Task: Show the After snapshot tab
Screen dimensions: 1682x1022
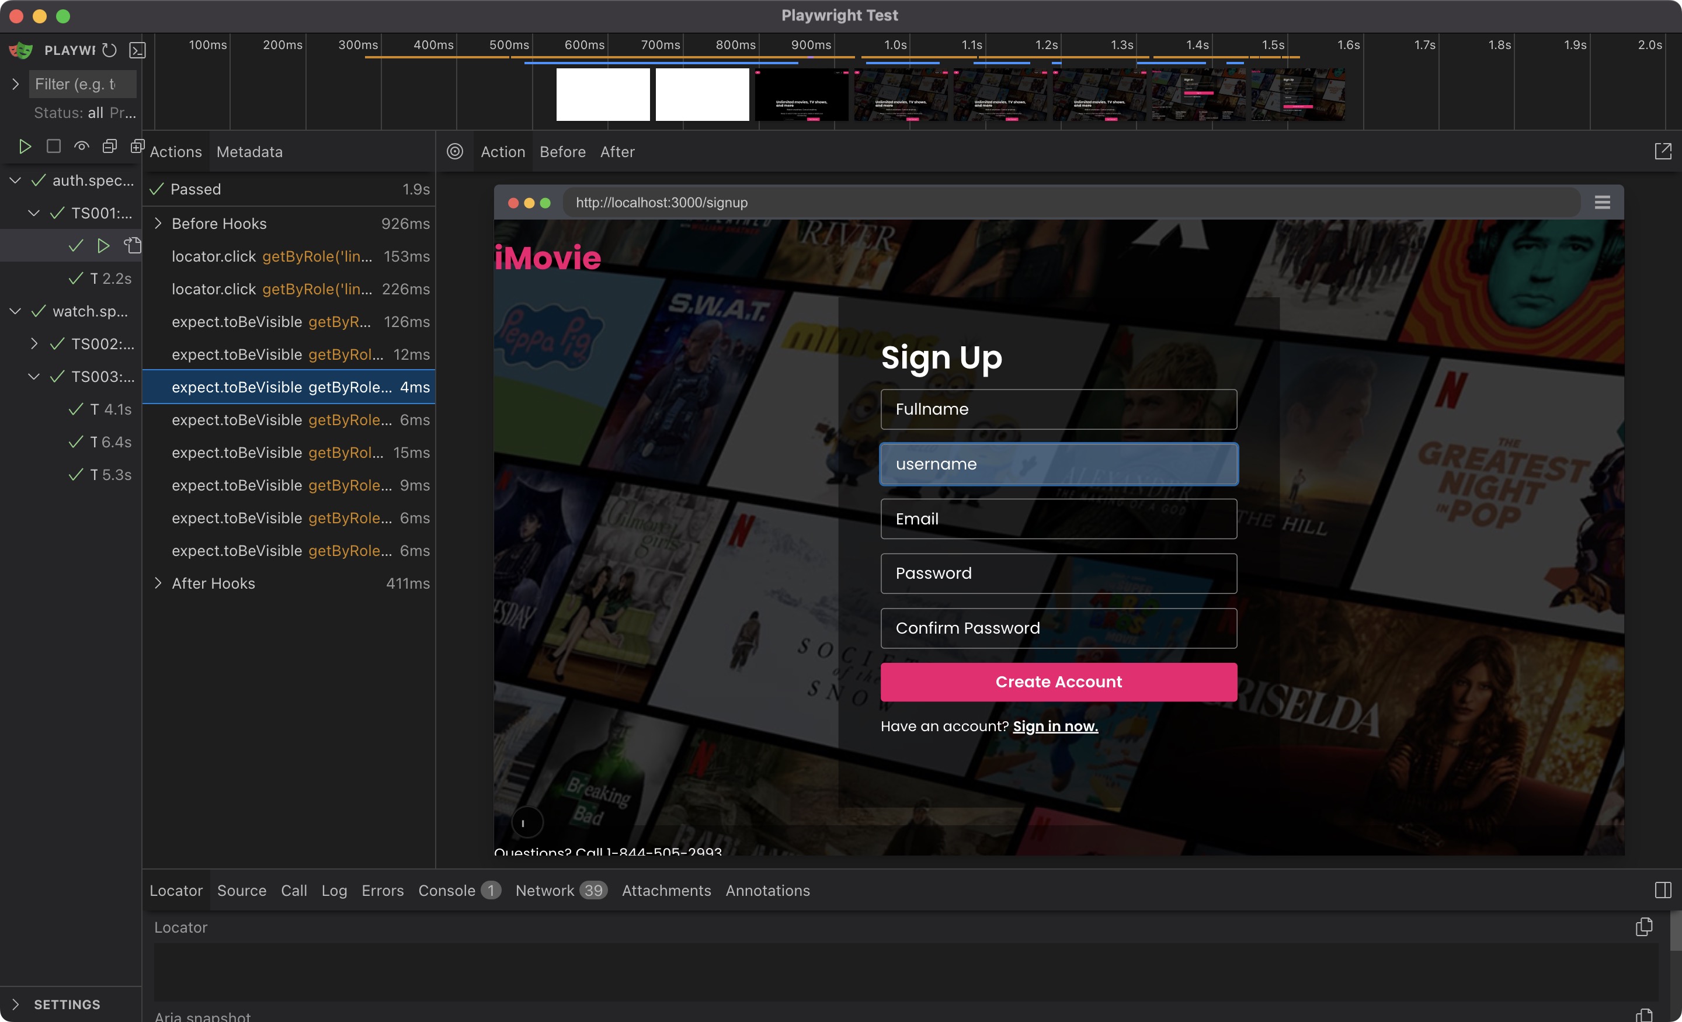Action: tap(617, 152)
